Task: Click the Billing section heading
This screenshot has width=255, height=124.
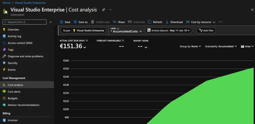Action: (7, 113)
